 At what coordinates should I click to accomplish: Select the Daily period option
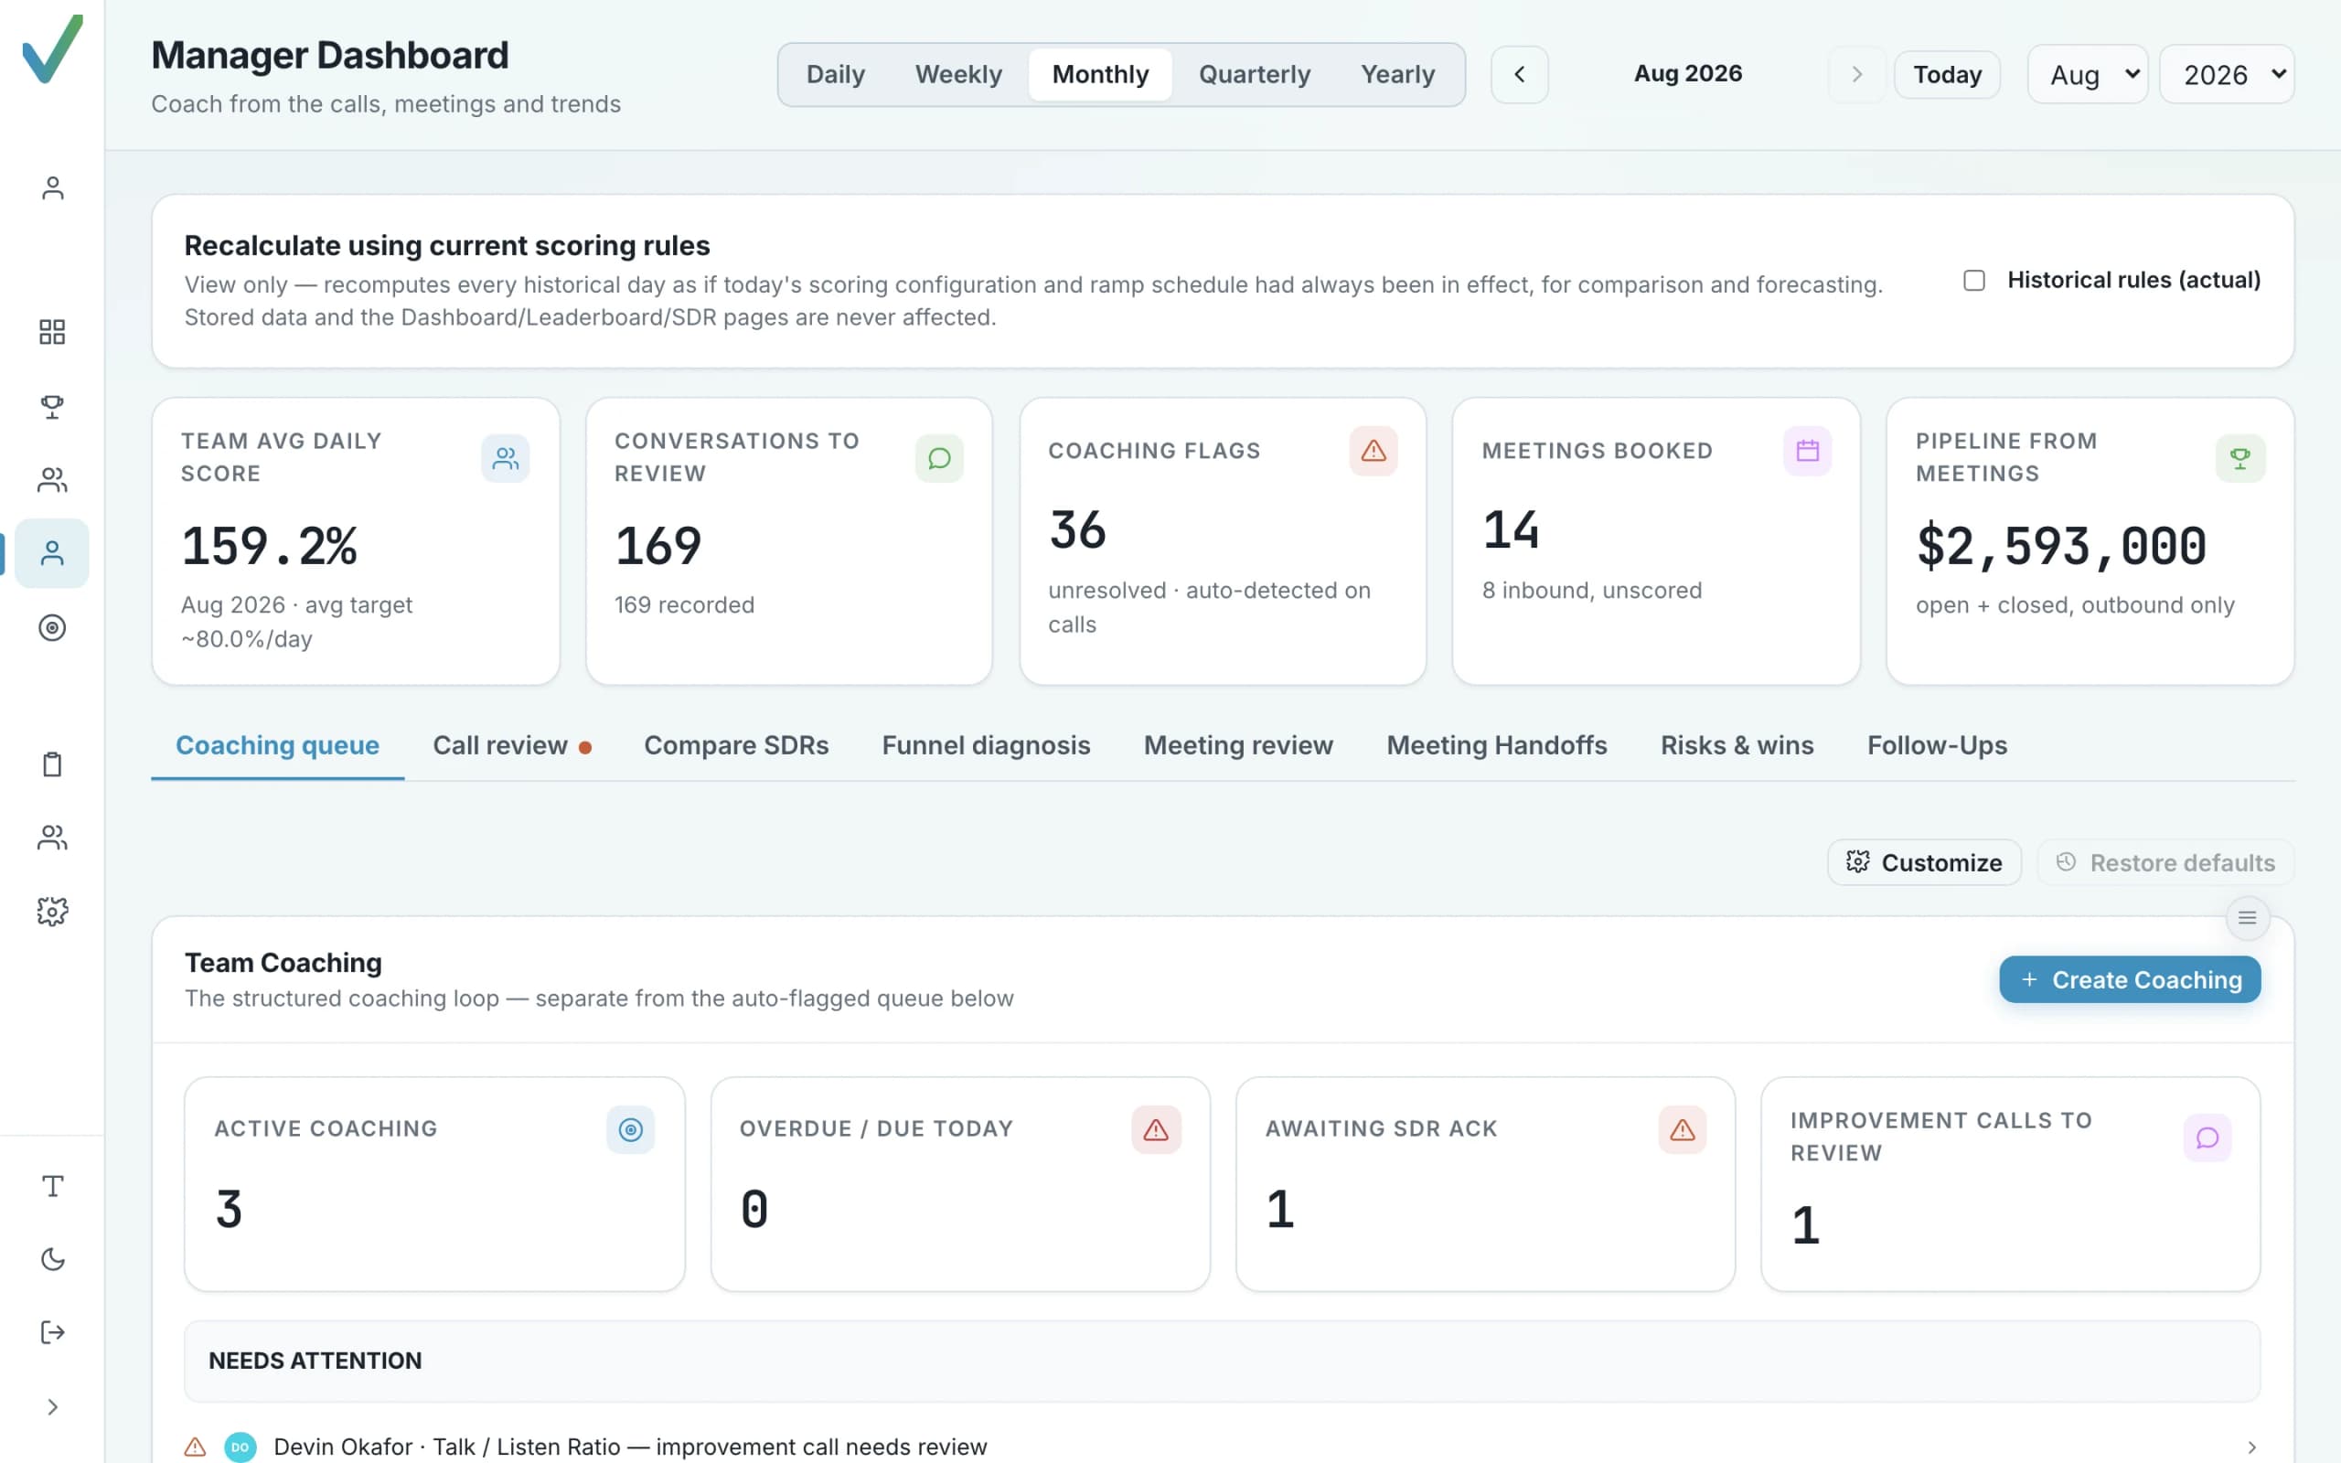836,74
